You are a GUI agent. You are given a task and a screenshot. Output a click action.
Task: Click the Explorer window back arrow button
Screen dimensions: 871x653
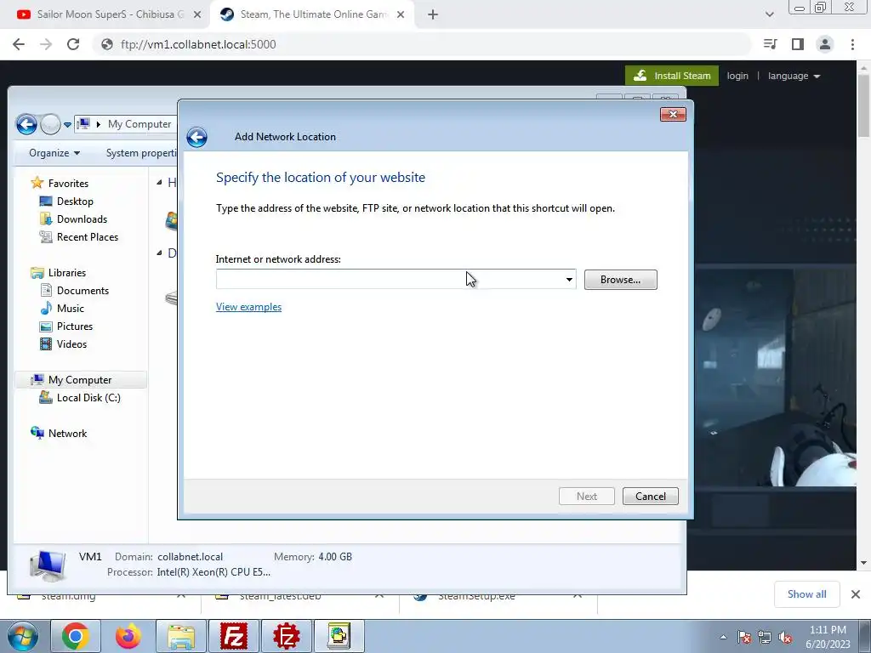coord(26,124)
